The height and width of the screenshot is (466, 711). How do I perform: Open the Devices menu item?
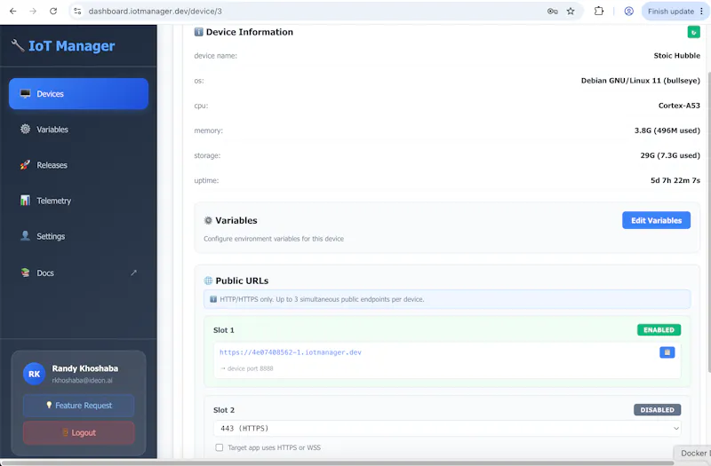78,94
